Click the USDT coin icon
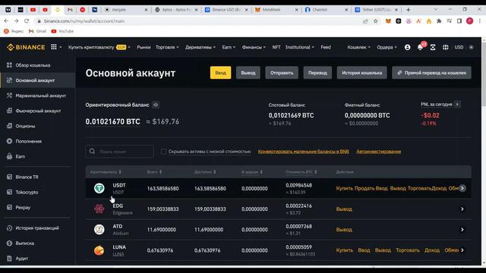Screen dimensions: 486x273 pyautogui.click(x=99, y=188)
